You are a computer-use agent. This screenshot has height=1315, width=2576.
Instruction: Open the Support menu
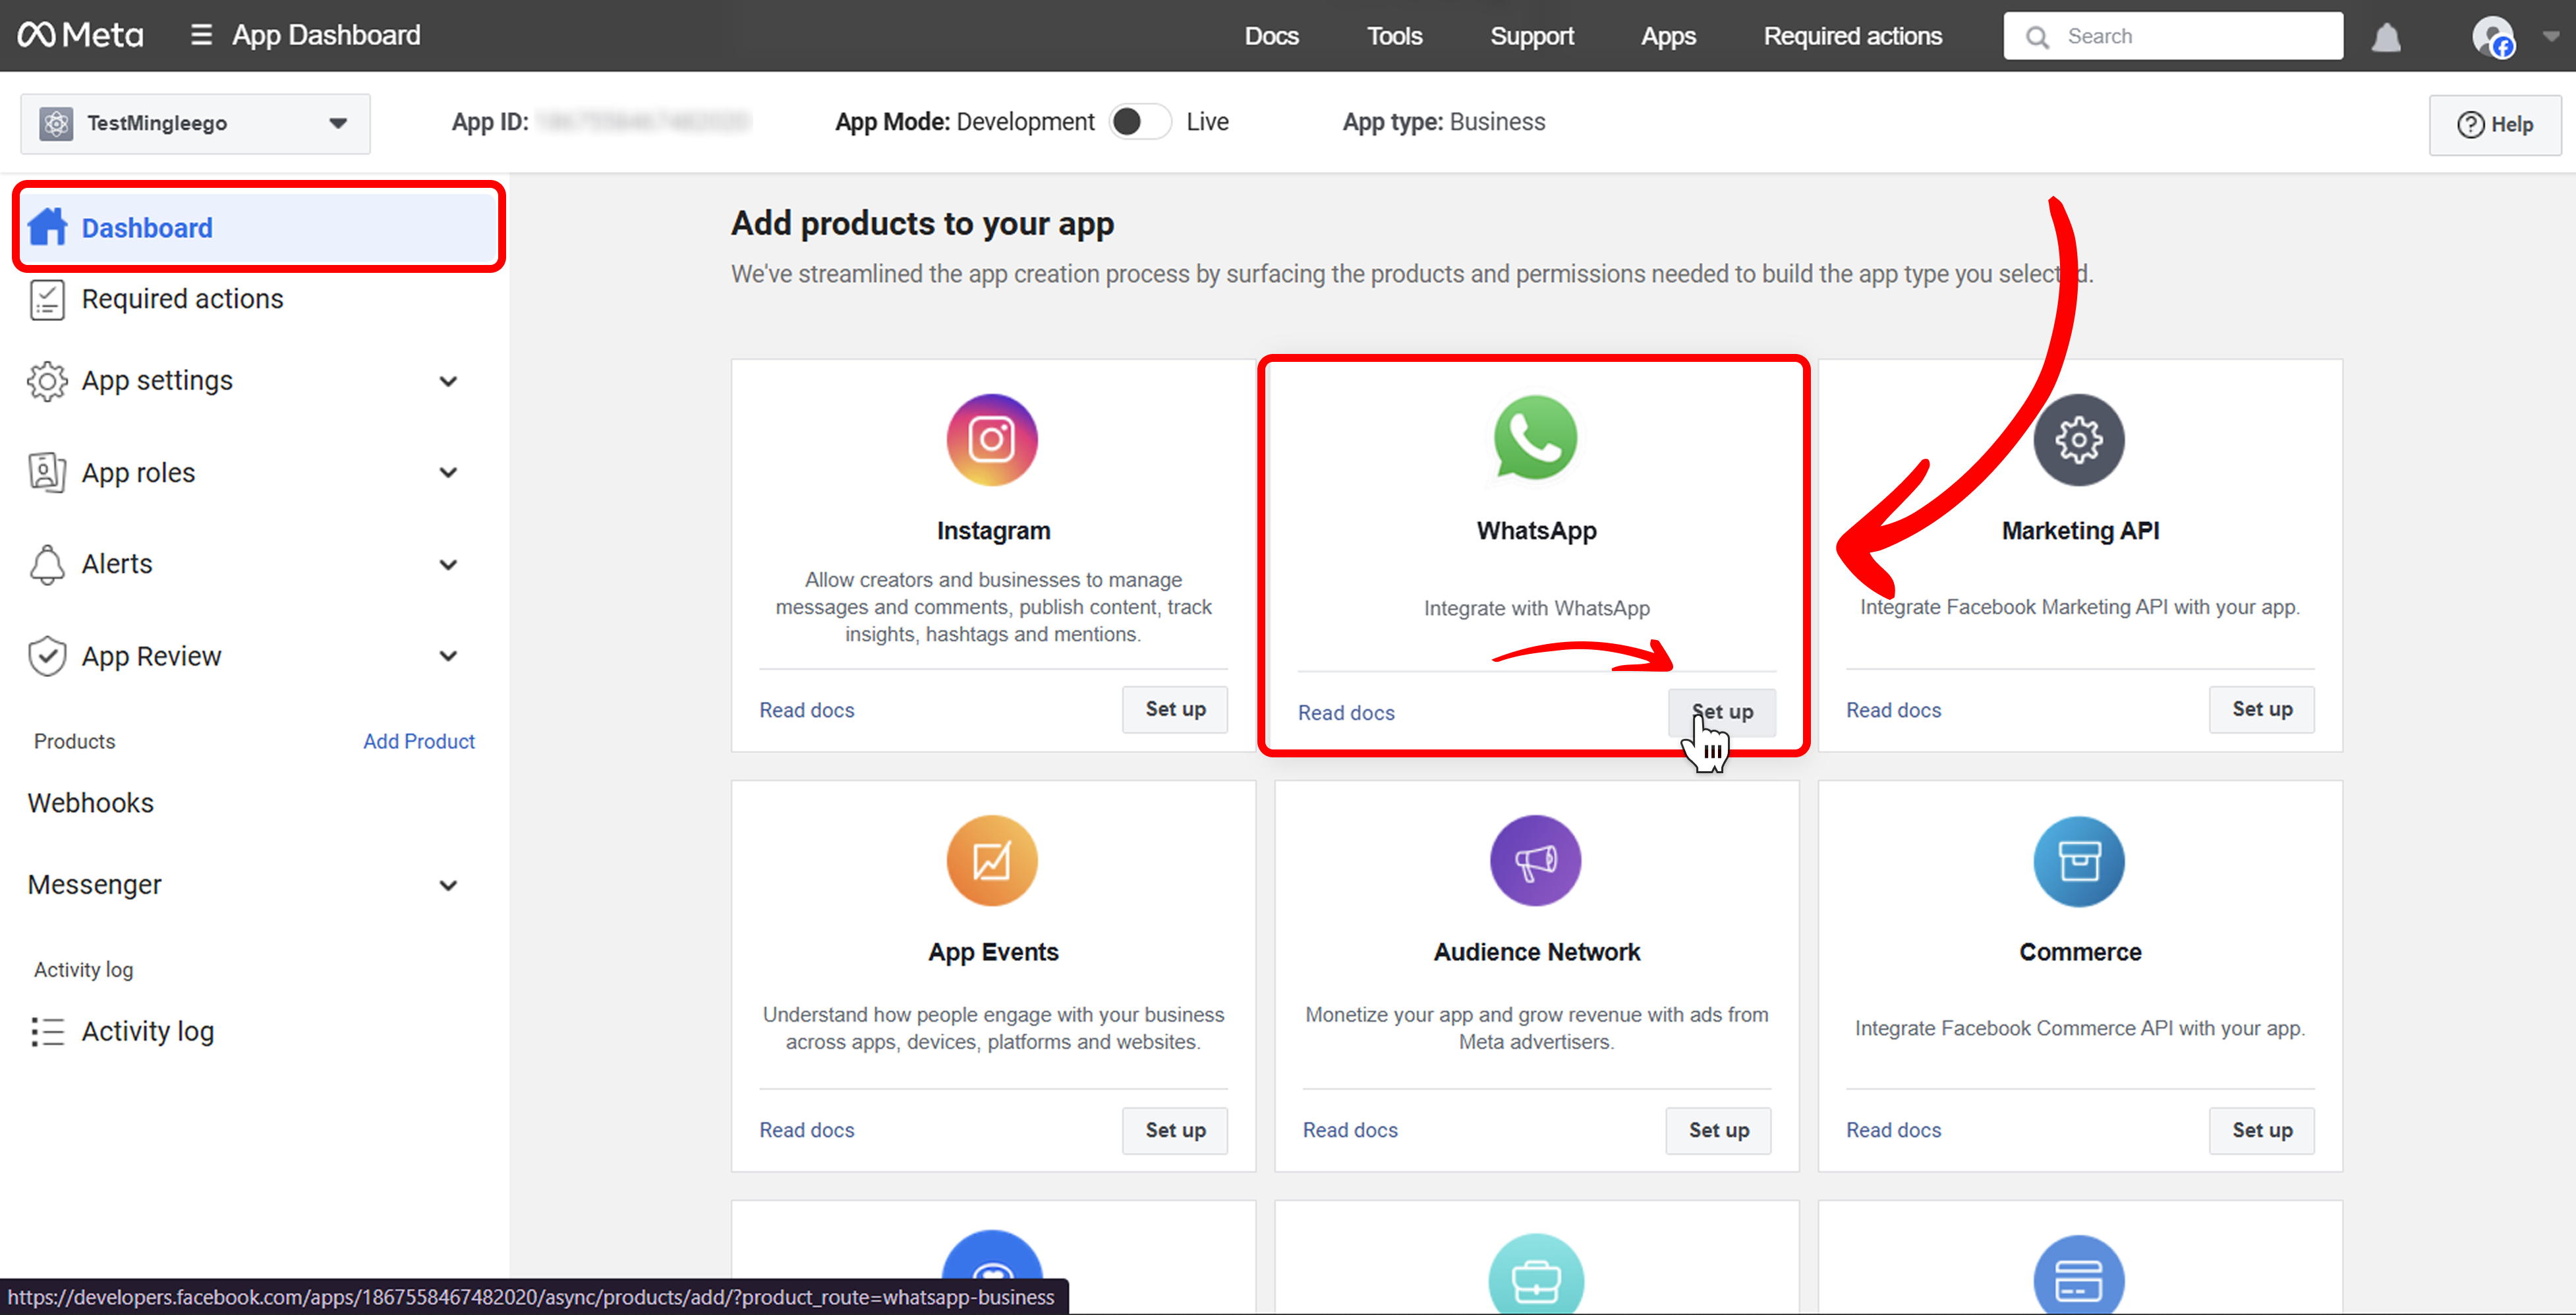point(1531,36)
